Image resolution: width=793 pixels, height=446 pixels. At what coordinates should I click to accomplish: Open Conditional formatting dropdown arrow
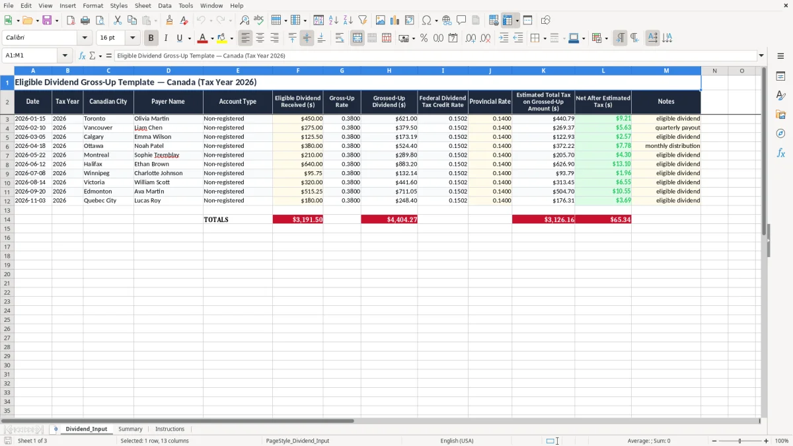(x=606, y=38)
